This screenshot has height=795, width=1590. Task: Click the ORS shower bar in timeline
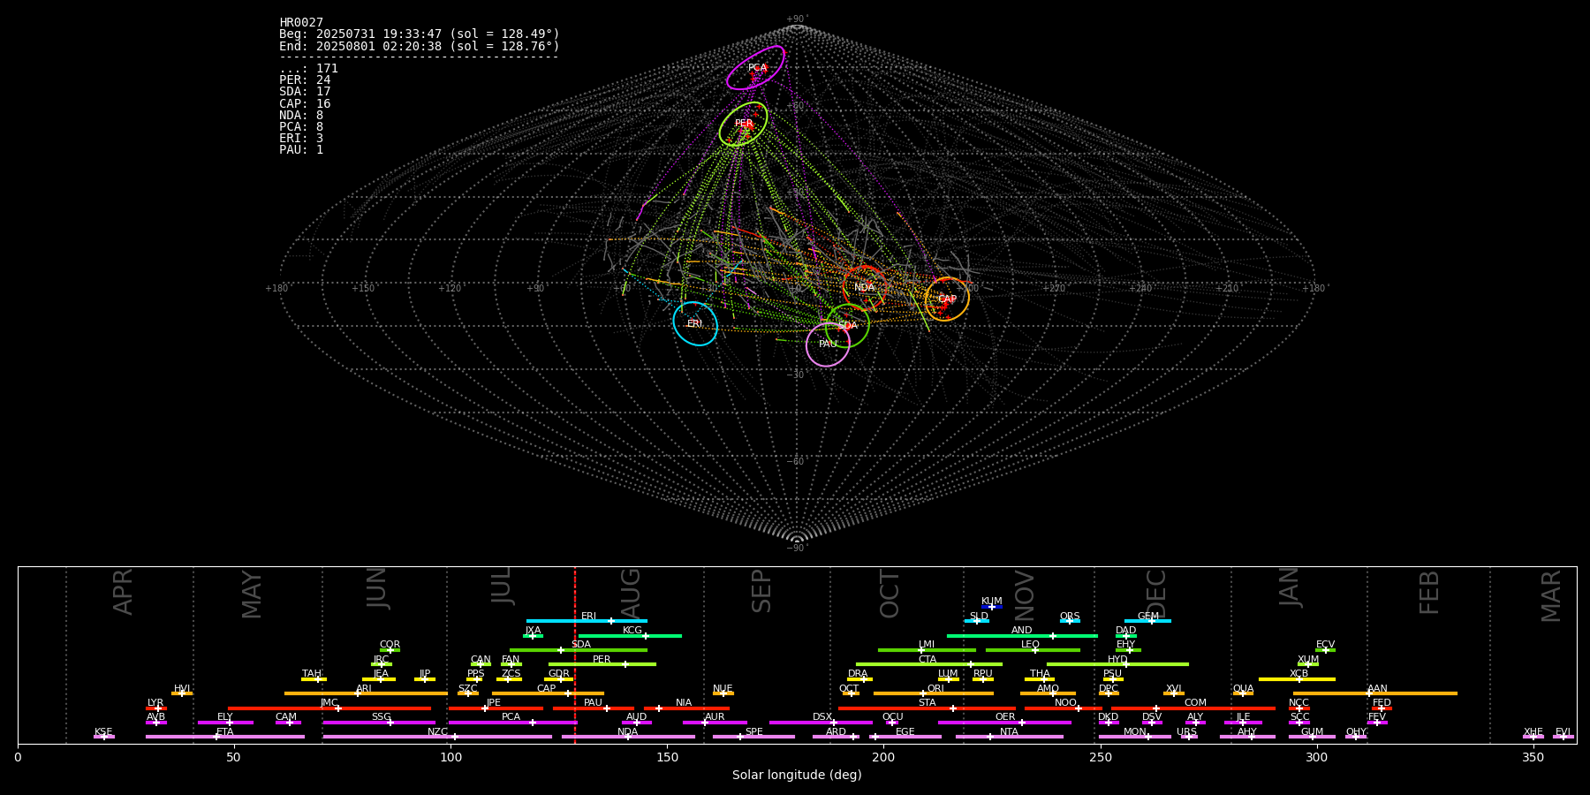pyautogui.click(x=1070, y=621)
